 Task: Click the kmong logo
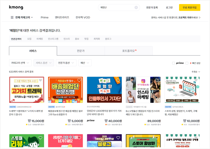point(16,7)
